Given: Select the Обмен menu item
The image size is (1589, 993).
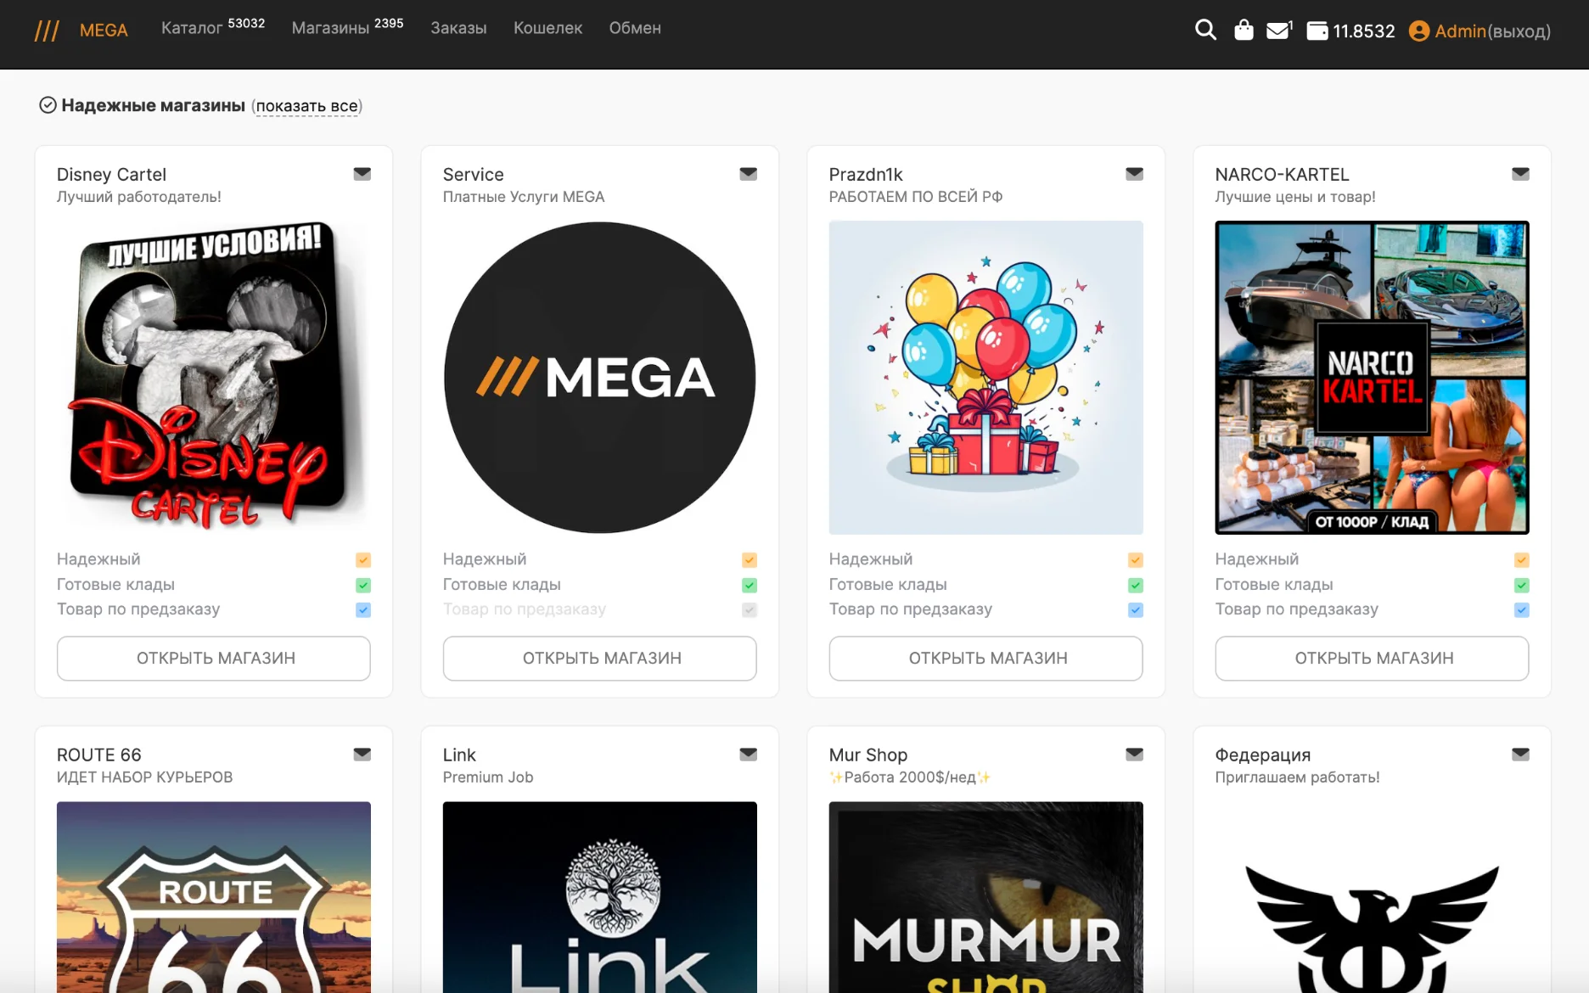Looking at the screenshot, I should point(635,28).
